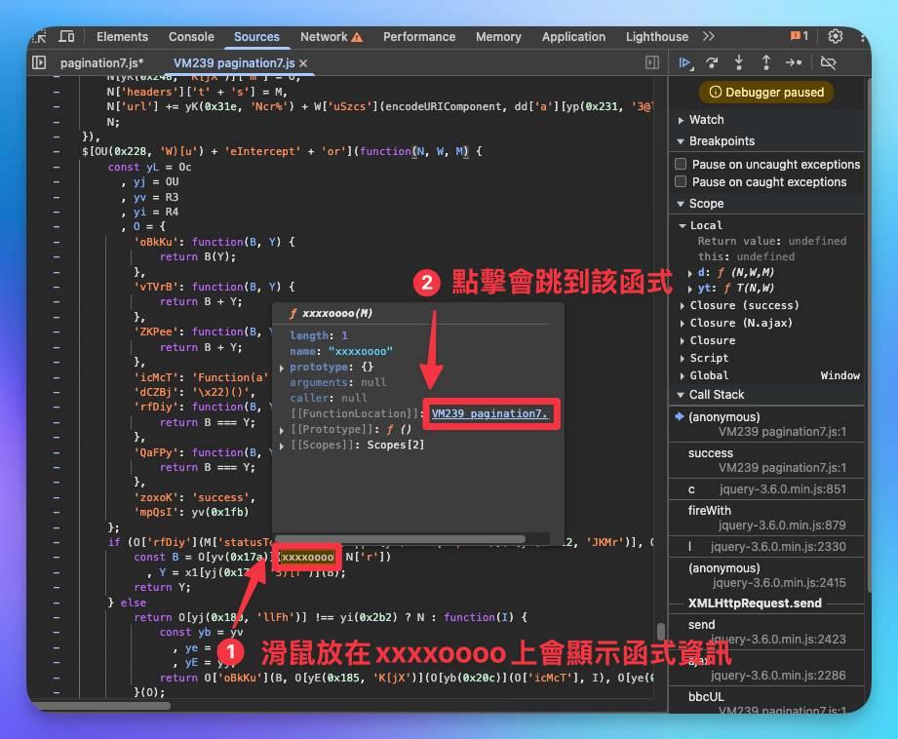Expand the yt function variable
898x739 pixels.
[690, 289]
